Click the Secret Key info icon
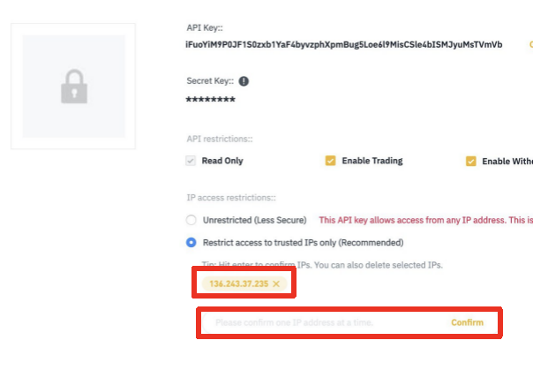The width and height of the screenshot is (533, 378). (244, 81)
